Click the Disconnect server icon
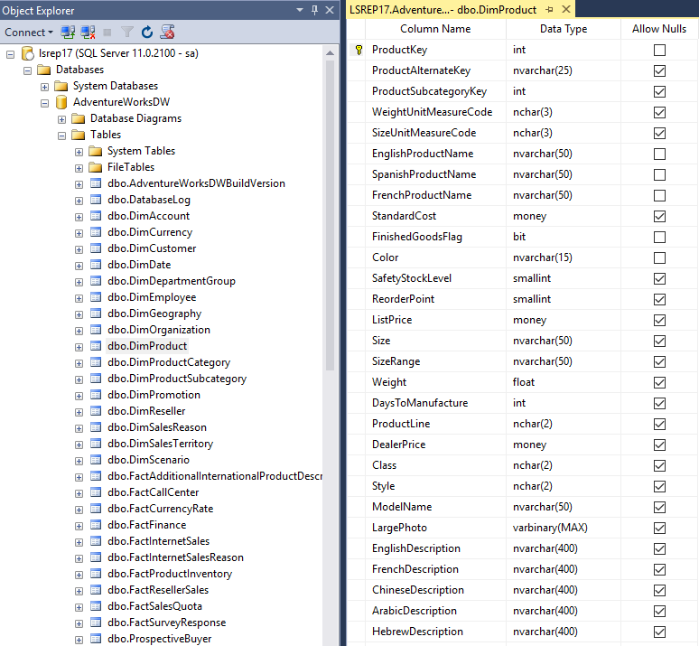The image size is (699, 646). [x=88, y=32]
